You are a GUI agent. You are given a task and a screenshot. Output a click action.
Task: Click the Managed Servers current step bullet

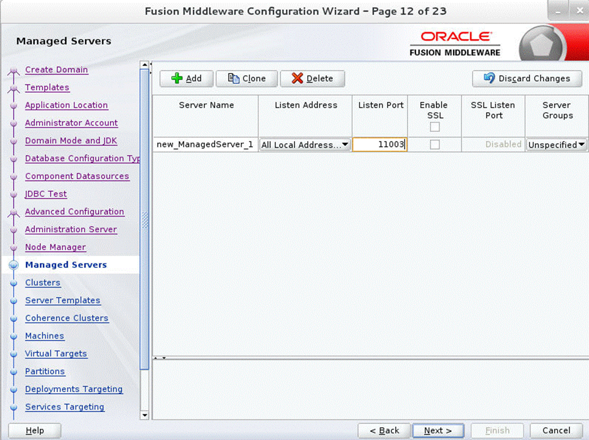pos(14,265)
